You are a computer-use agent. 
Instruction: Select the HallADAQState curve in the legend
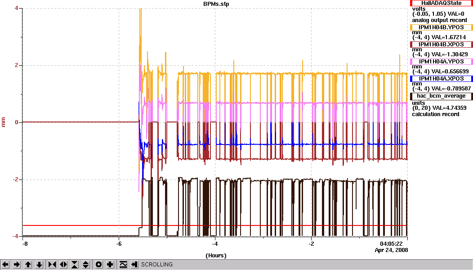point(442,3)
